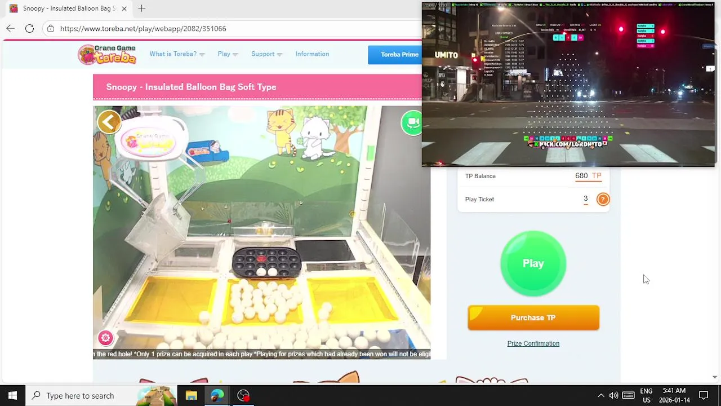
Task: View site information lock icon
Action: 51,28
